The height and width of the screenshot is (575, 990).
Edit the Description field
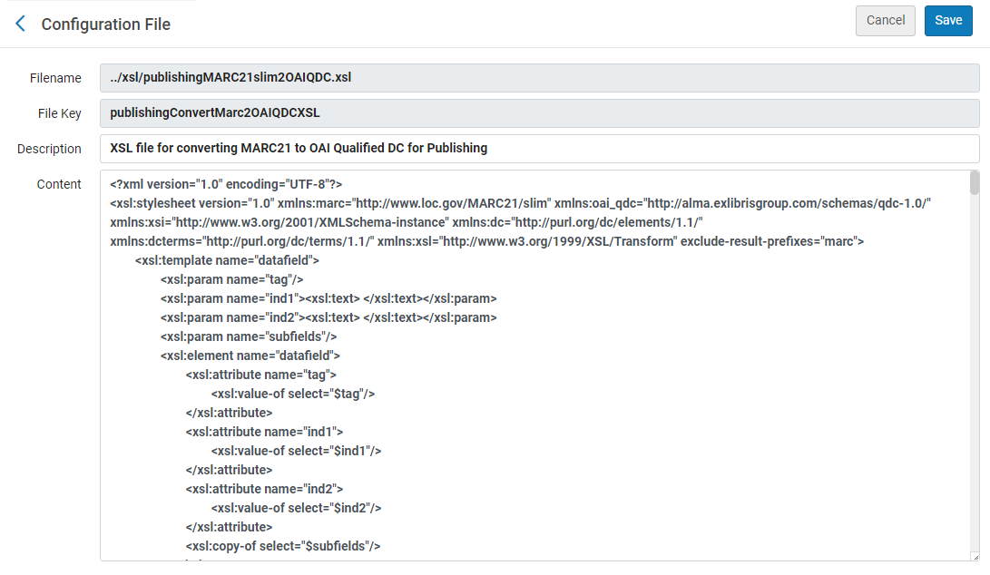pyautogui.click(x=540, y=149)
